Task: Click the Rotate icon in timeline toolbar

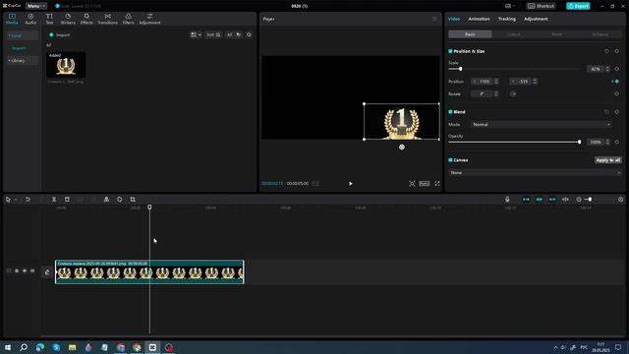Action: (120, 200)
